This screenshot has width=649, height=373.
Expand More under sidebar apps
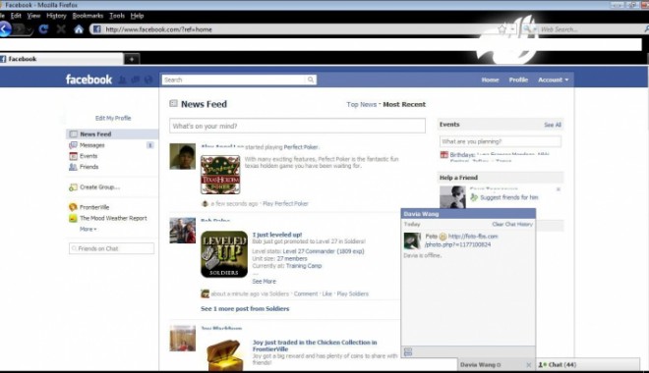click(x=88, y=229)
